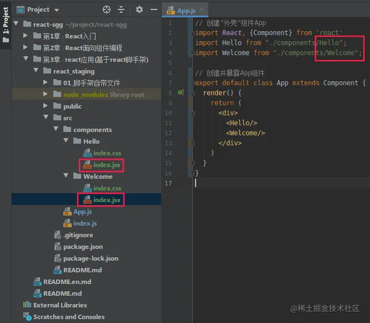The height and width of the screenshot is (323, 370).
Task: Expand the 01_脚手架自带文件 folder
Action: coord(46,82)
